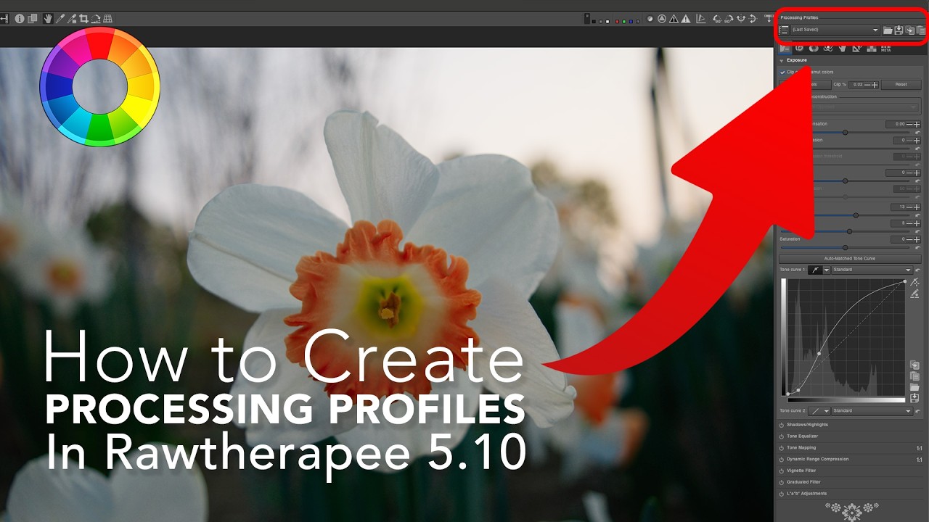
Task: Turn on Graduated Filter tool
Action: 782,482
